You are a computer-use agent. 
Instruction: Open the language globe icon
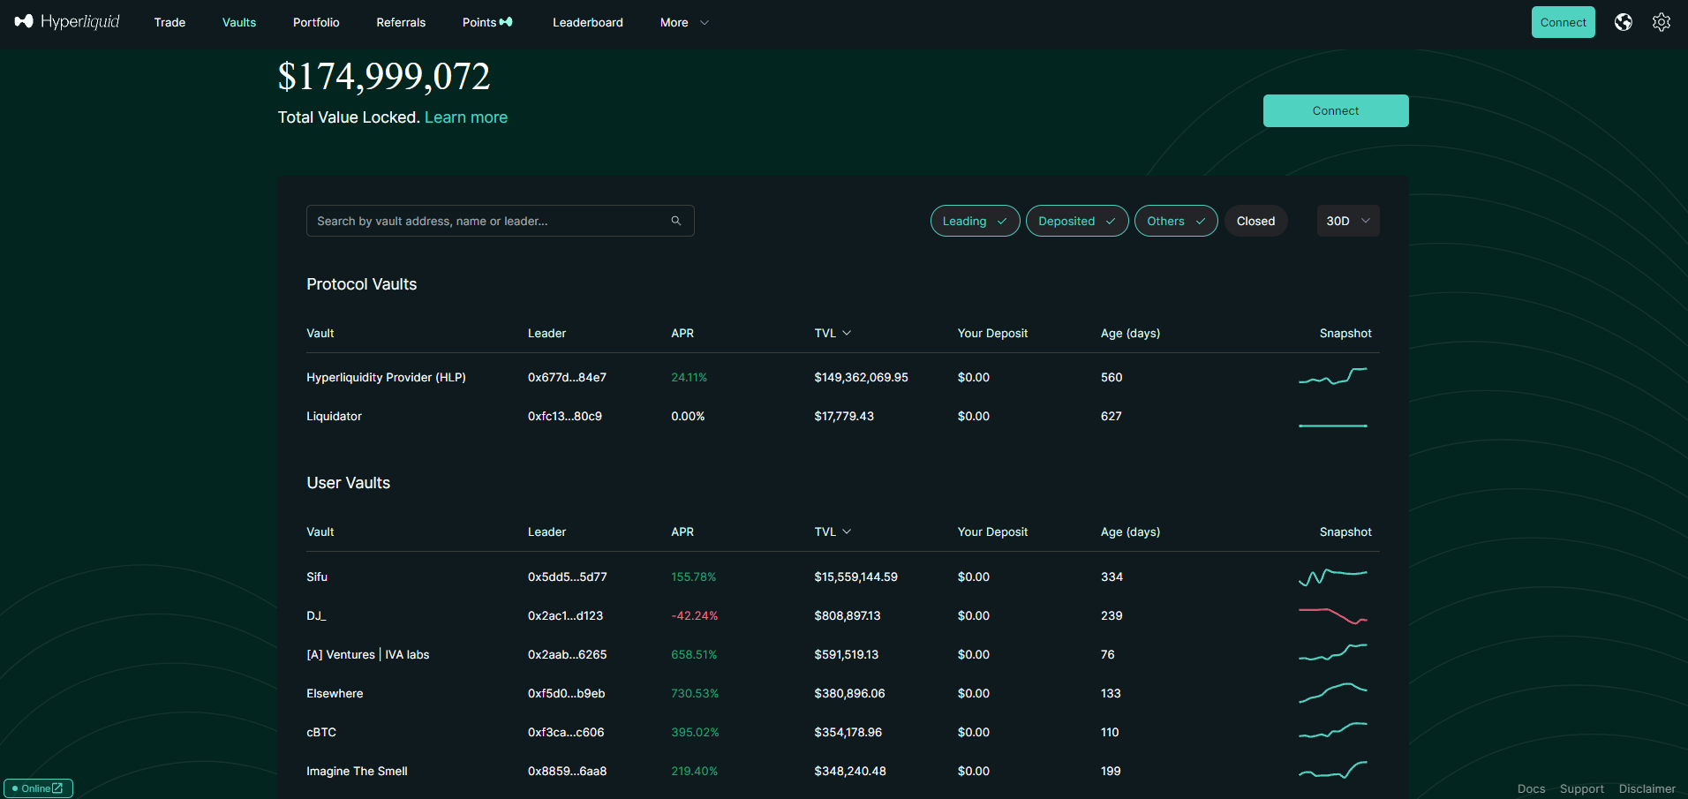(1623, 22)
